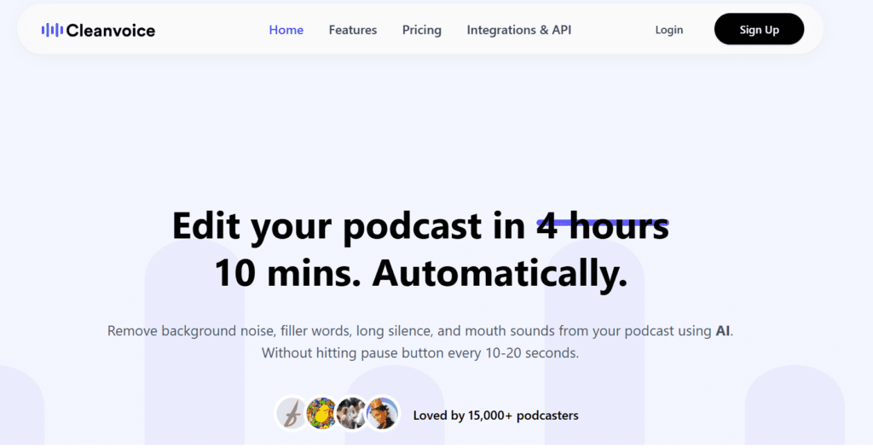Image resolution: width=873 pixels, height=448 pixels.
Task: Click the 'Edit your podcast in' headline text
Action: click(x=349, y=225)
